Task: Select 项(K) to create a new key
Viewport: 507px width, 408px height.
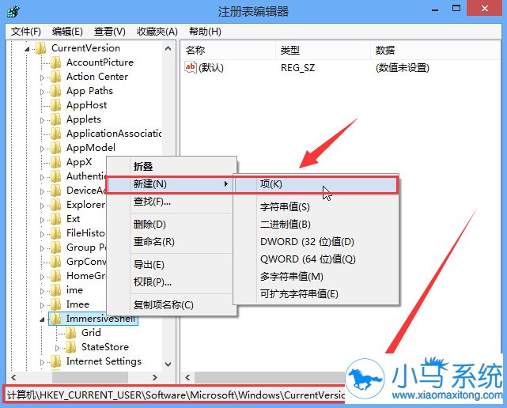Action: [x=316, y=184]
